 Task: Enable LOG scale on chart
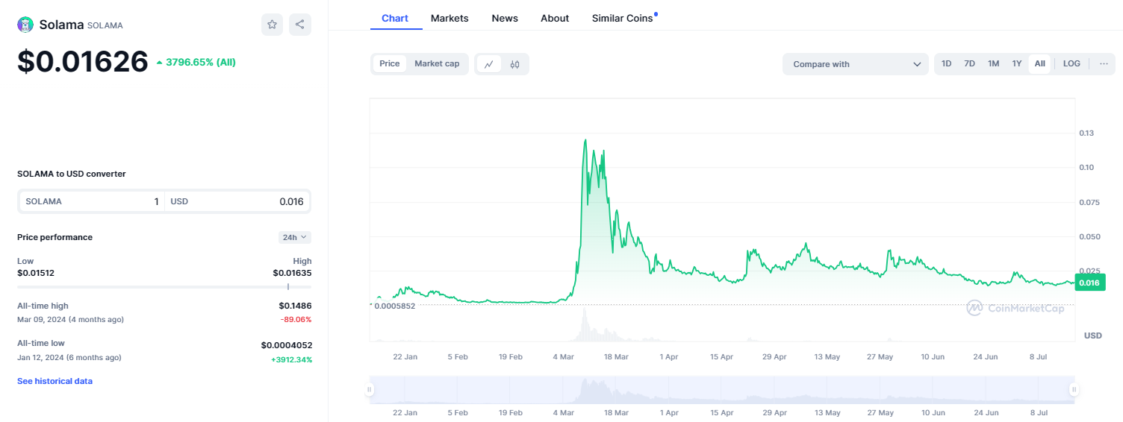pos(1071,64)
